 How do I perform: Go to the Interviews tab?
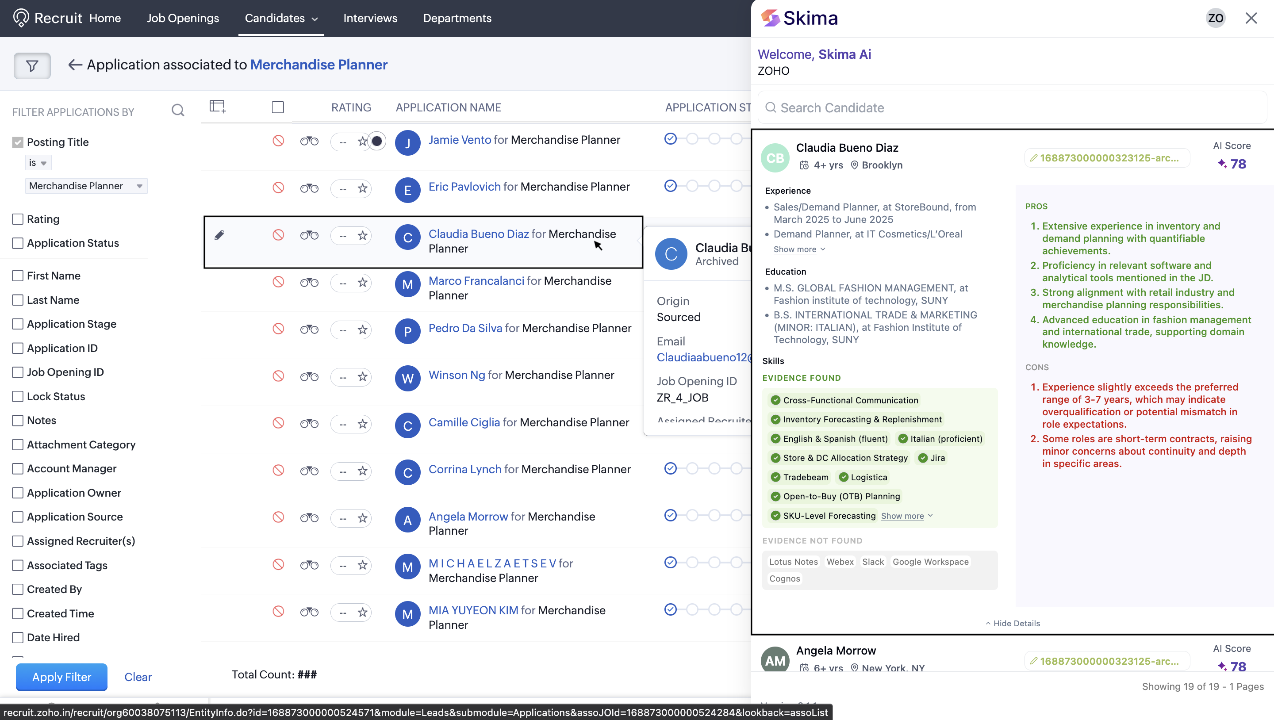pyautogui.click(x=370, y=18)
